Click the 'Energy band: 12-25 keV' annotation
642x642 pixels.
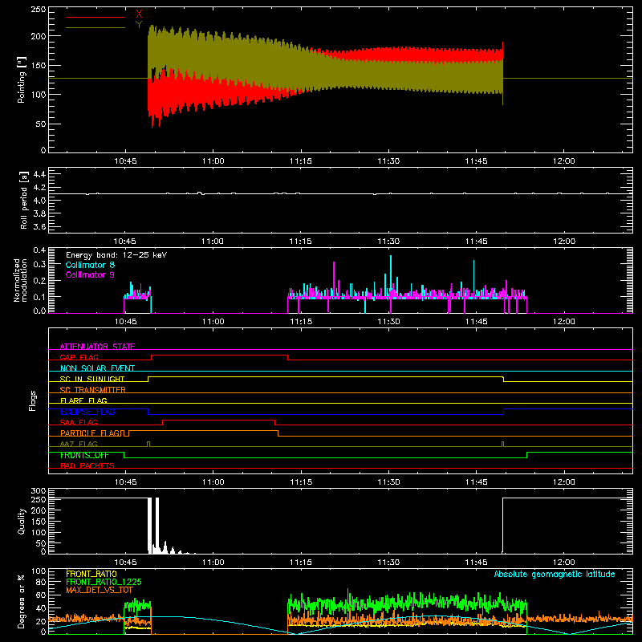116,255
